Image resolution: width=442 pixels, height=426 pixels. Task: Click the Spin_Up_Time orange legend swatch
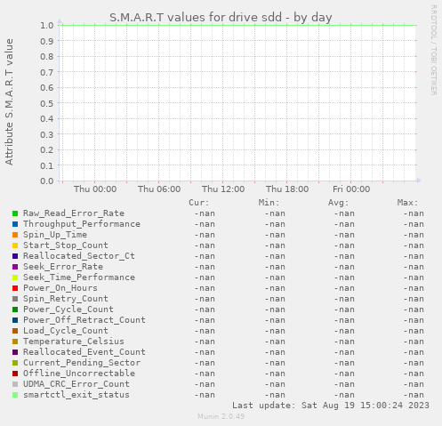(x=15, y=235)
